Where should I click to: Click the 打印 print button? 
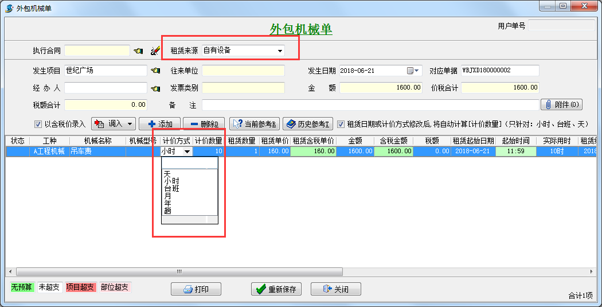[x=196, y=289]
